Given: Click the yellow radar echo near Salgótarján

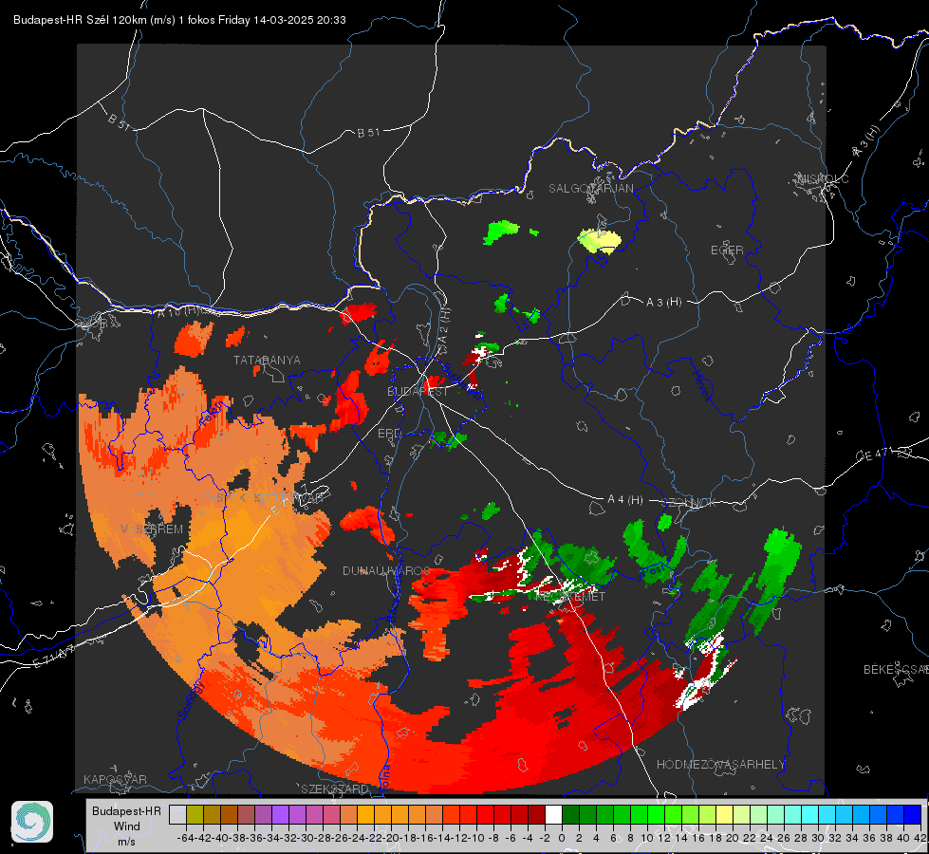Looking at the screenshot, I should pyautogui.click(x=600, y=241).
